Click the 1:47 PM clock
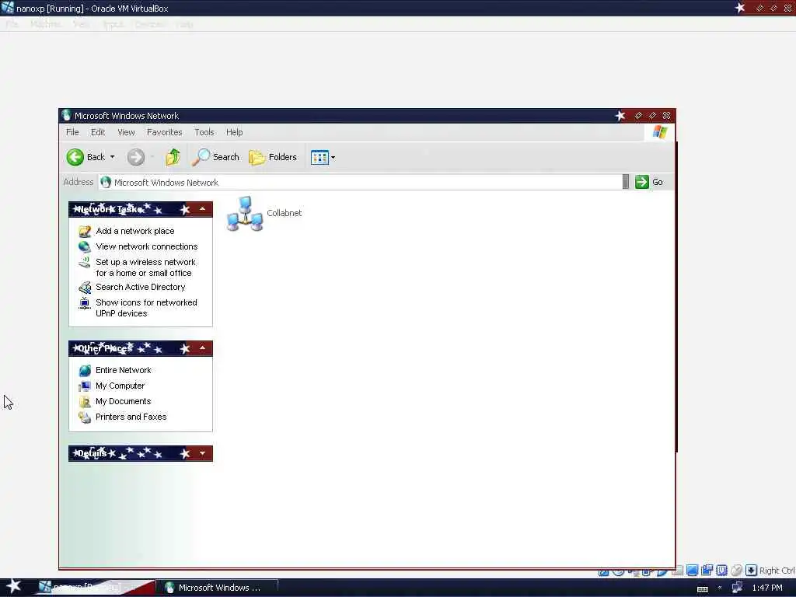This screenshot has width=796, height=597. tap(767, 588)
